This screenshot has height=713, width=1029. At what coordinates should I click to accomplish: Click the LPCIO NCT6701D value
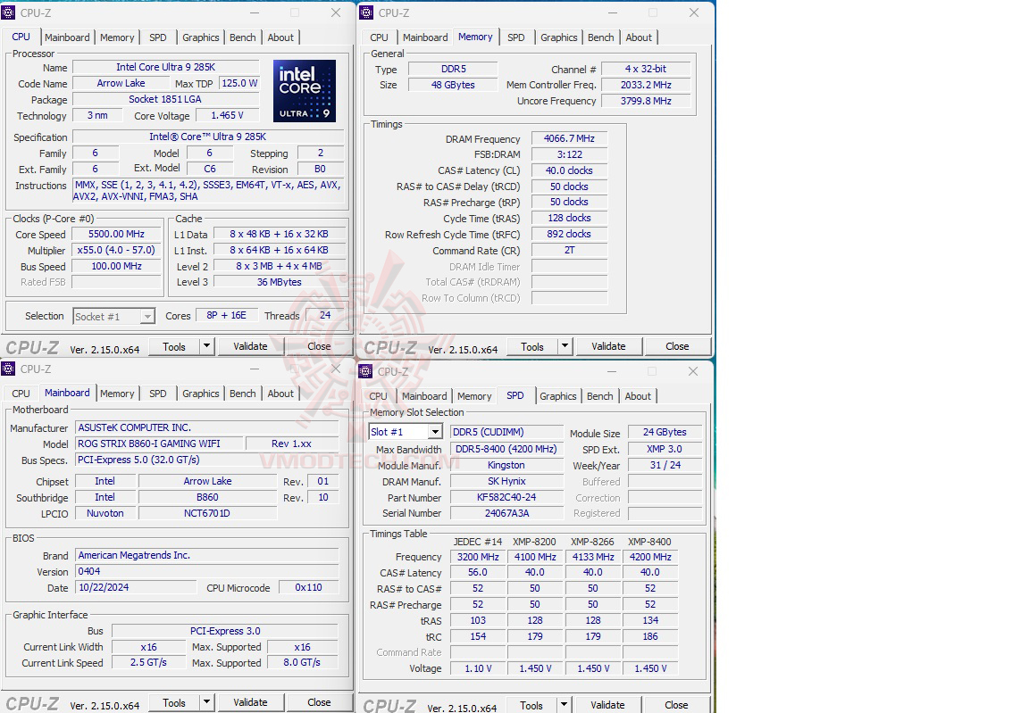pos(207,513)
